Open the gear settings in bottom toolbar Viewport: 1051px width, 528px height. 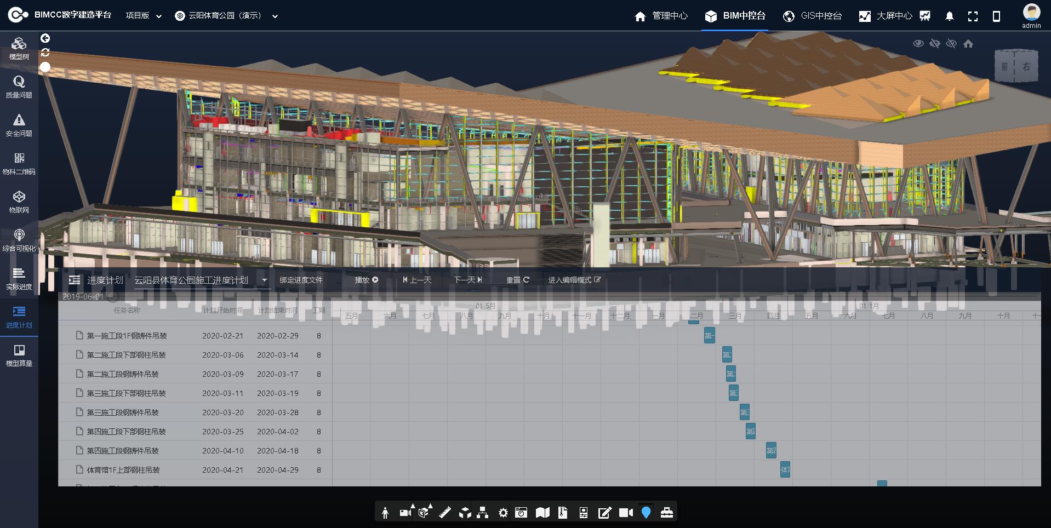[503, 513]
